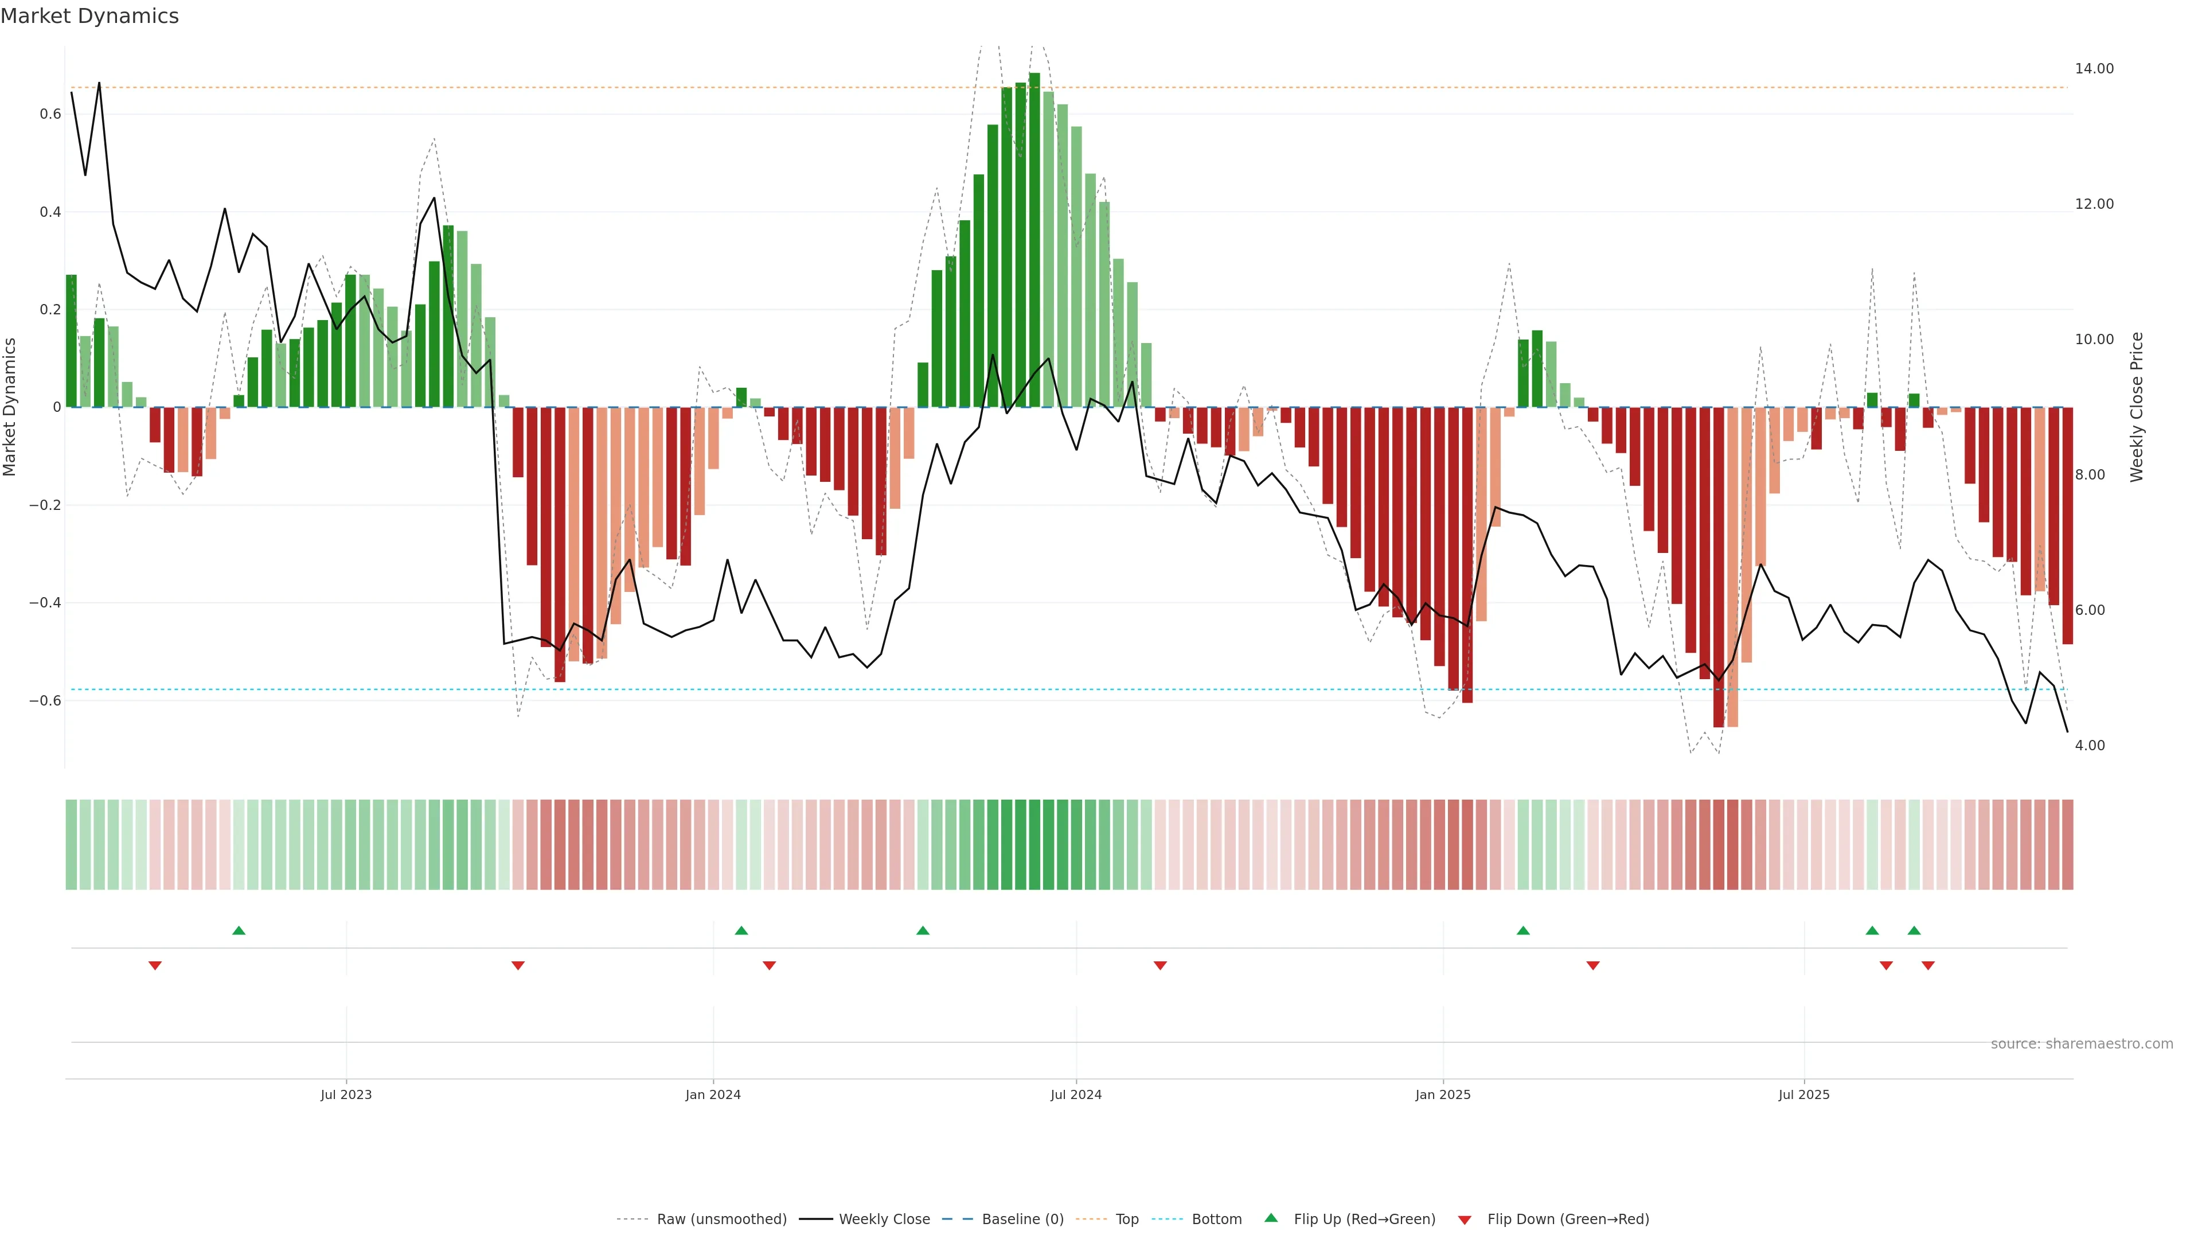Click the rightmost red flip-down marker
The height and width of the screenshot is (1239, 2202).
pos(1927,965)
